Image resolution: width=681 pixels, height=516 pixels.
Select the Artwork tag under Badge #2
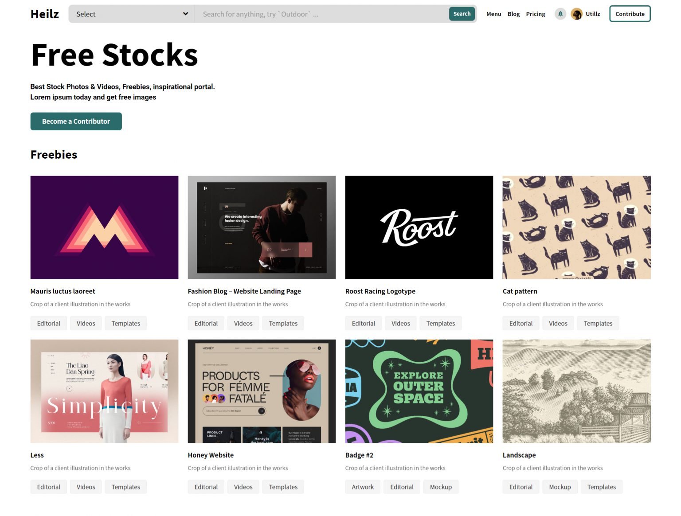pyautogui.click(x=363, y=487)
